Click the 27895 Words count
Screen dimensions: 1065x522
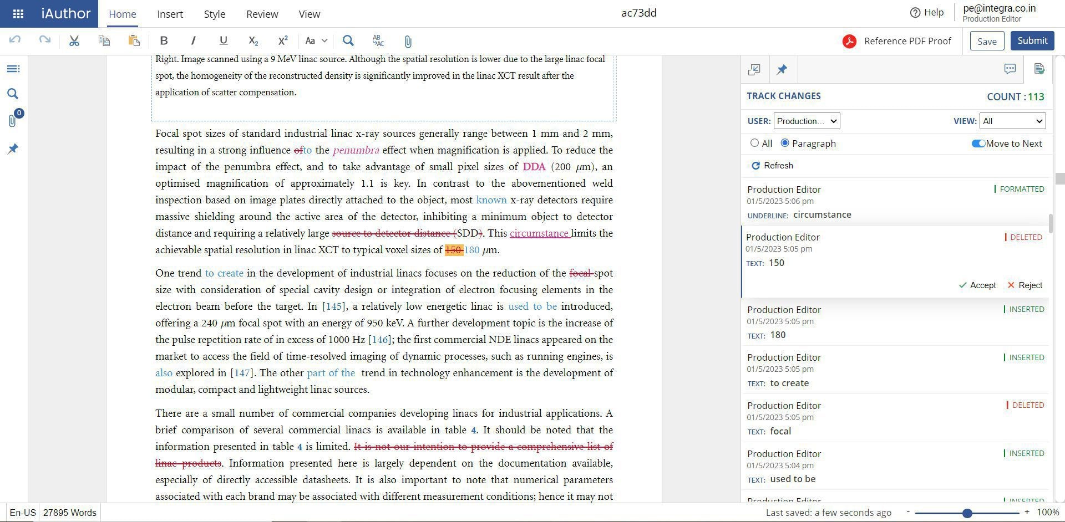tap(70, 513)
